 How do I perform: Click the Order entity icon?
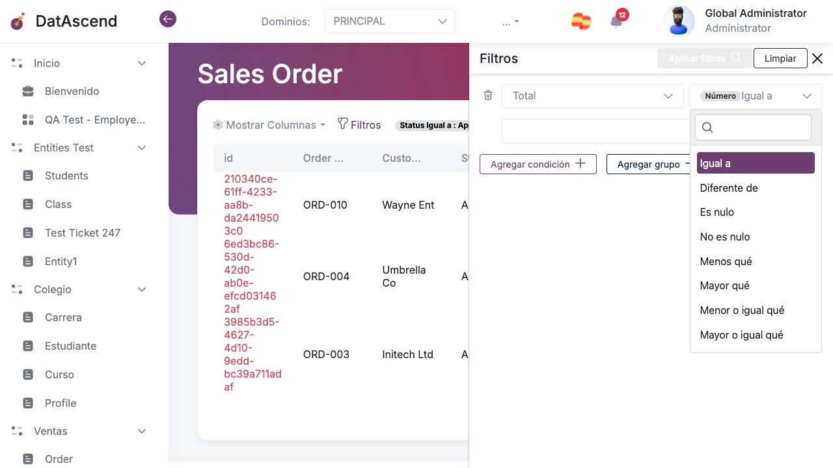[28, 459]
